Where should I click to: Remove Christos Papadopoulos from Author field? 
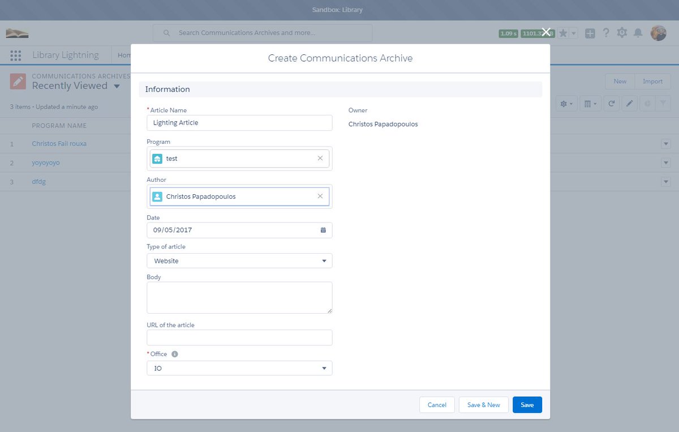tap(320, 196)
